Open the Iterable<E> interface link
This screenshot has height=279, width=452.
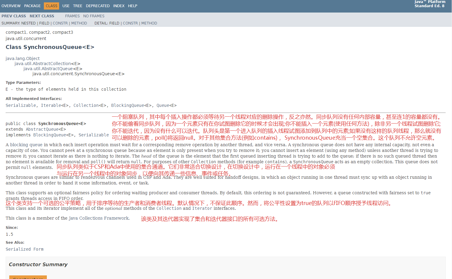(x=55, y=105)
